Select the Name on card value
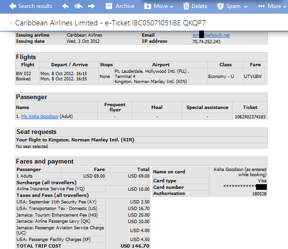This screenshot has height=249, width=288. point(240,172)
